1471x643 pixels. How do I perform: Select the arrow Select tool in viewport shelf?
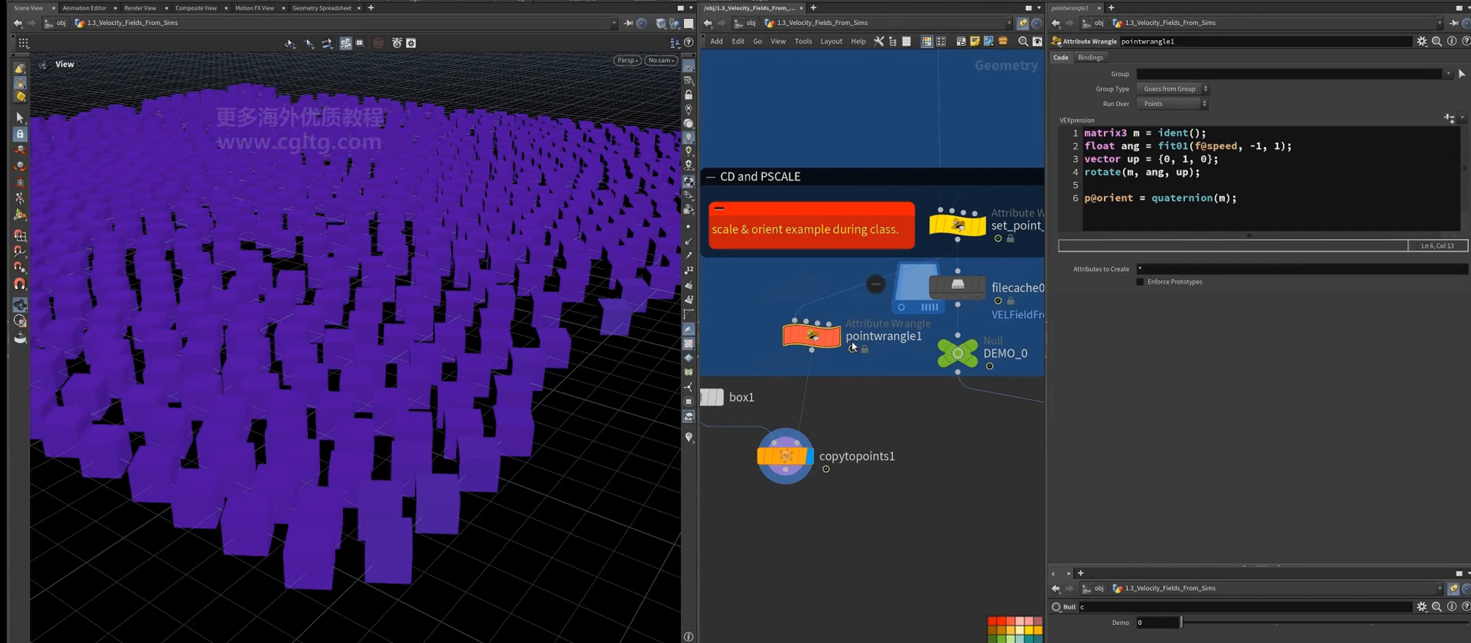pos(20,118)
